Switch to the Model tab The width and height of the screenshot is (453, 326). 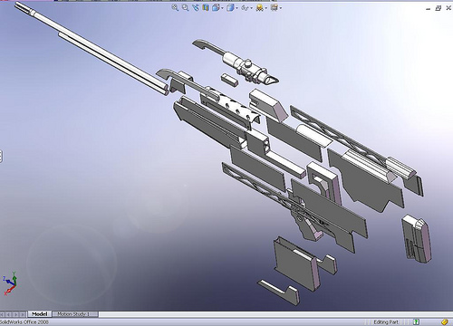point(40,314)
